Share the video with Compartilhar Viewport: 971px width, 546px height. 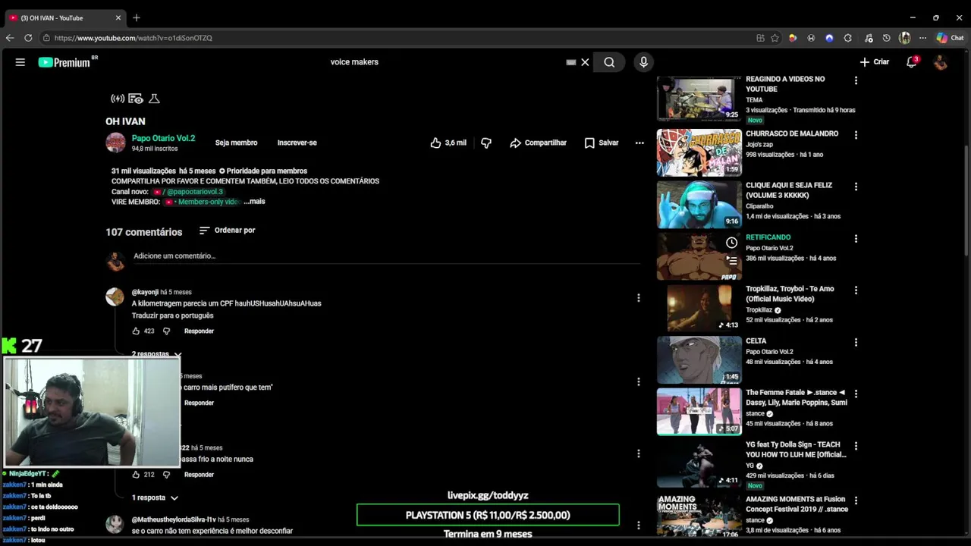pos(538,143)
